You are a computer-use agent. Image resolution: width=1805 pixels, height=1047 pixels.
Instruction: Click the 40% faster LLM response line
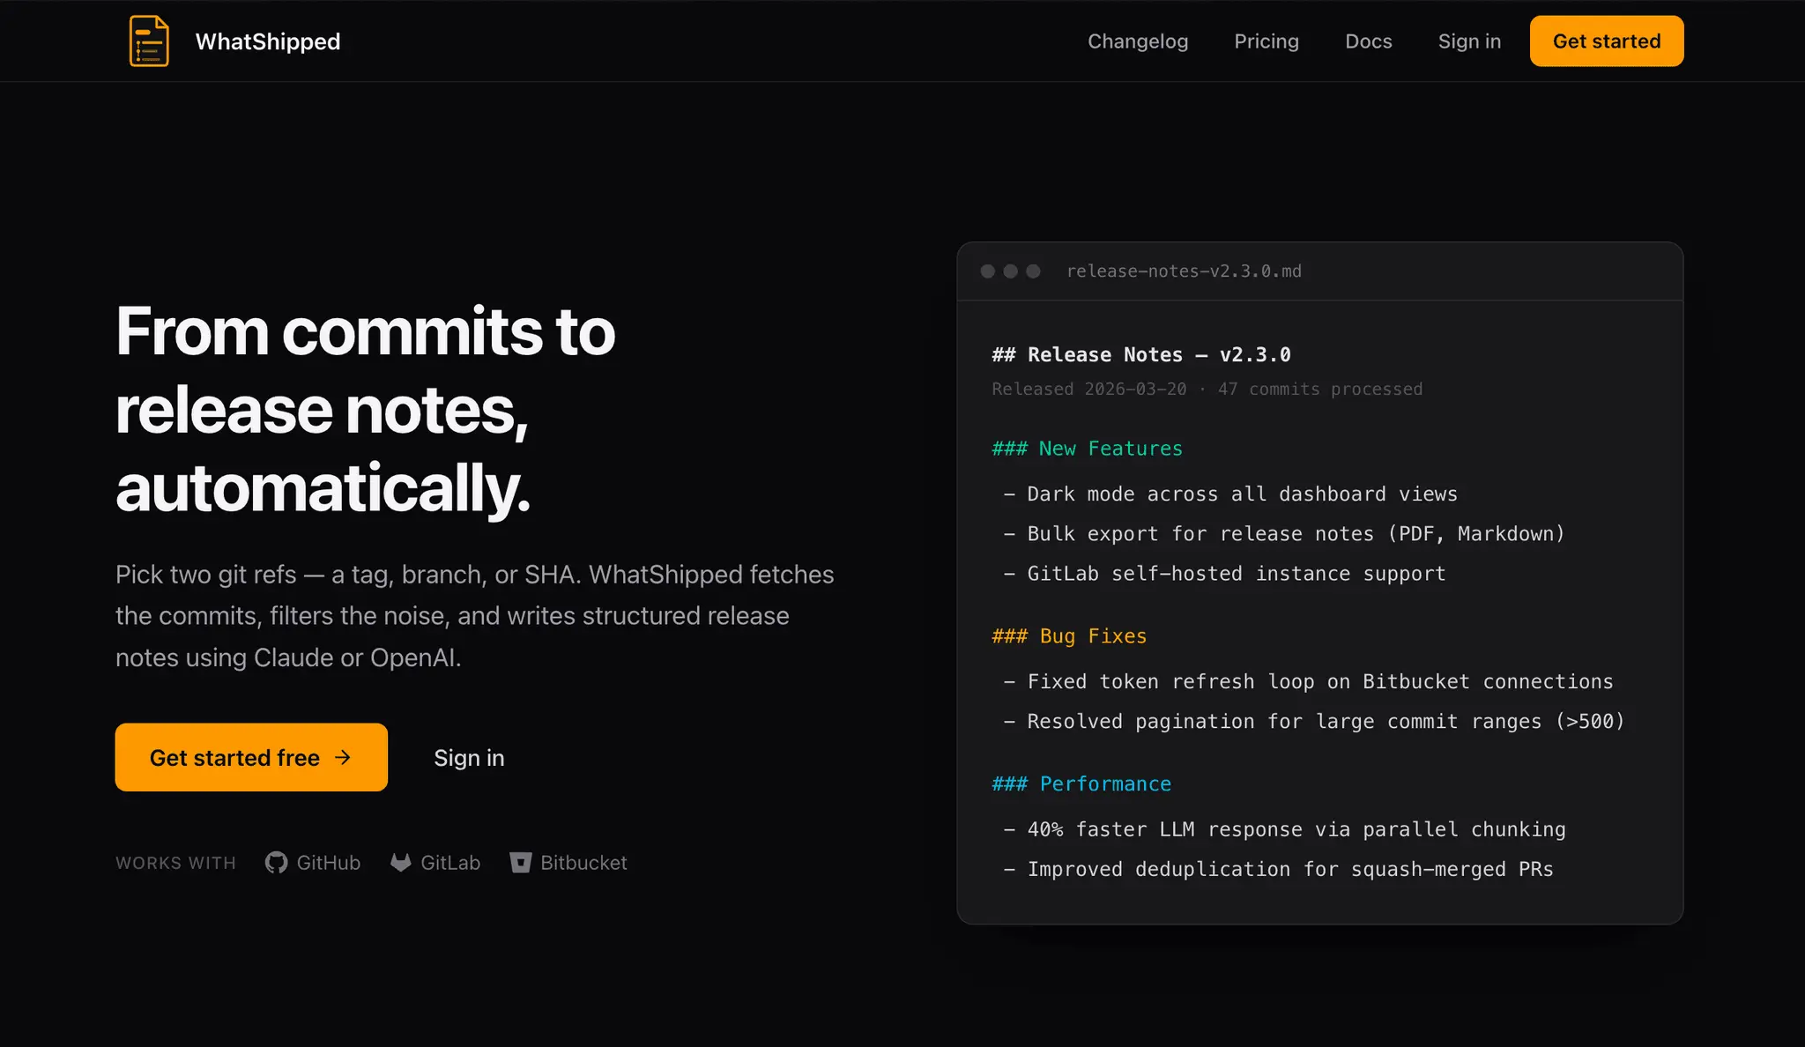1284,830
